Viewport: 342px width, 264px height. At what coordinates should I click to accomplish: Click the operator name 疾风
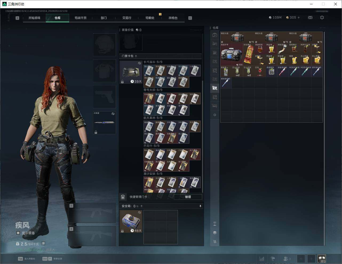[x=22, y=225]
